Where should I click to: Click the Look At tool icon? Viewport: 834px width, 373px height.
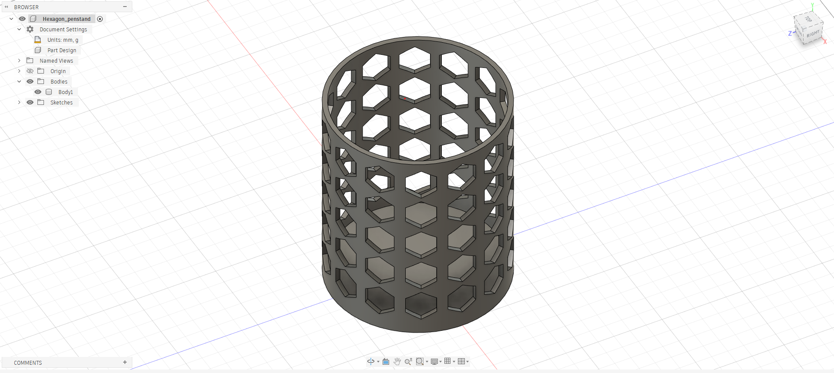[x=386, y=361]
